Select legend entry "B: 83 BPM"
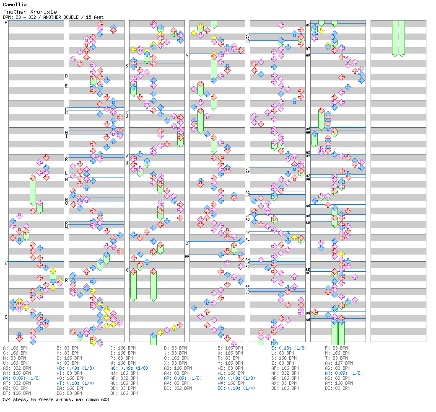The width and height of the screenshot is (436, 412). click(68, 348)
